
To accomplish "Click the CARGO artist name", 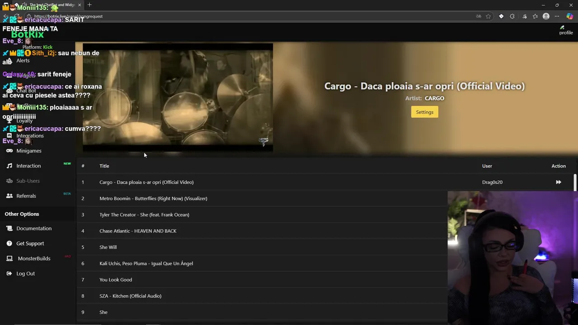I will tap(434, 98).
